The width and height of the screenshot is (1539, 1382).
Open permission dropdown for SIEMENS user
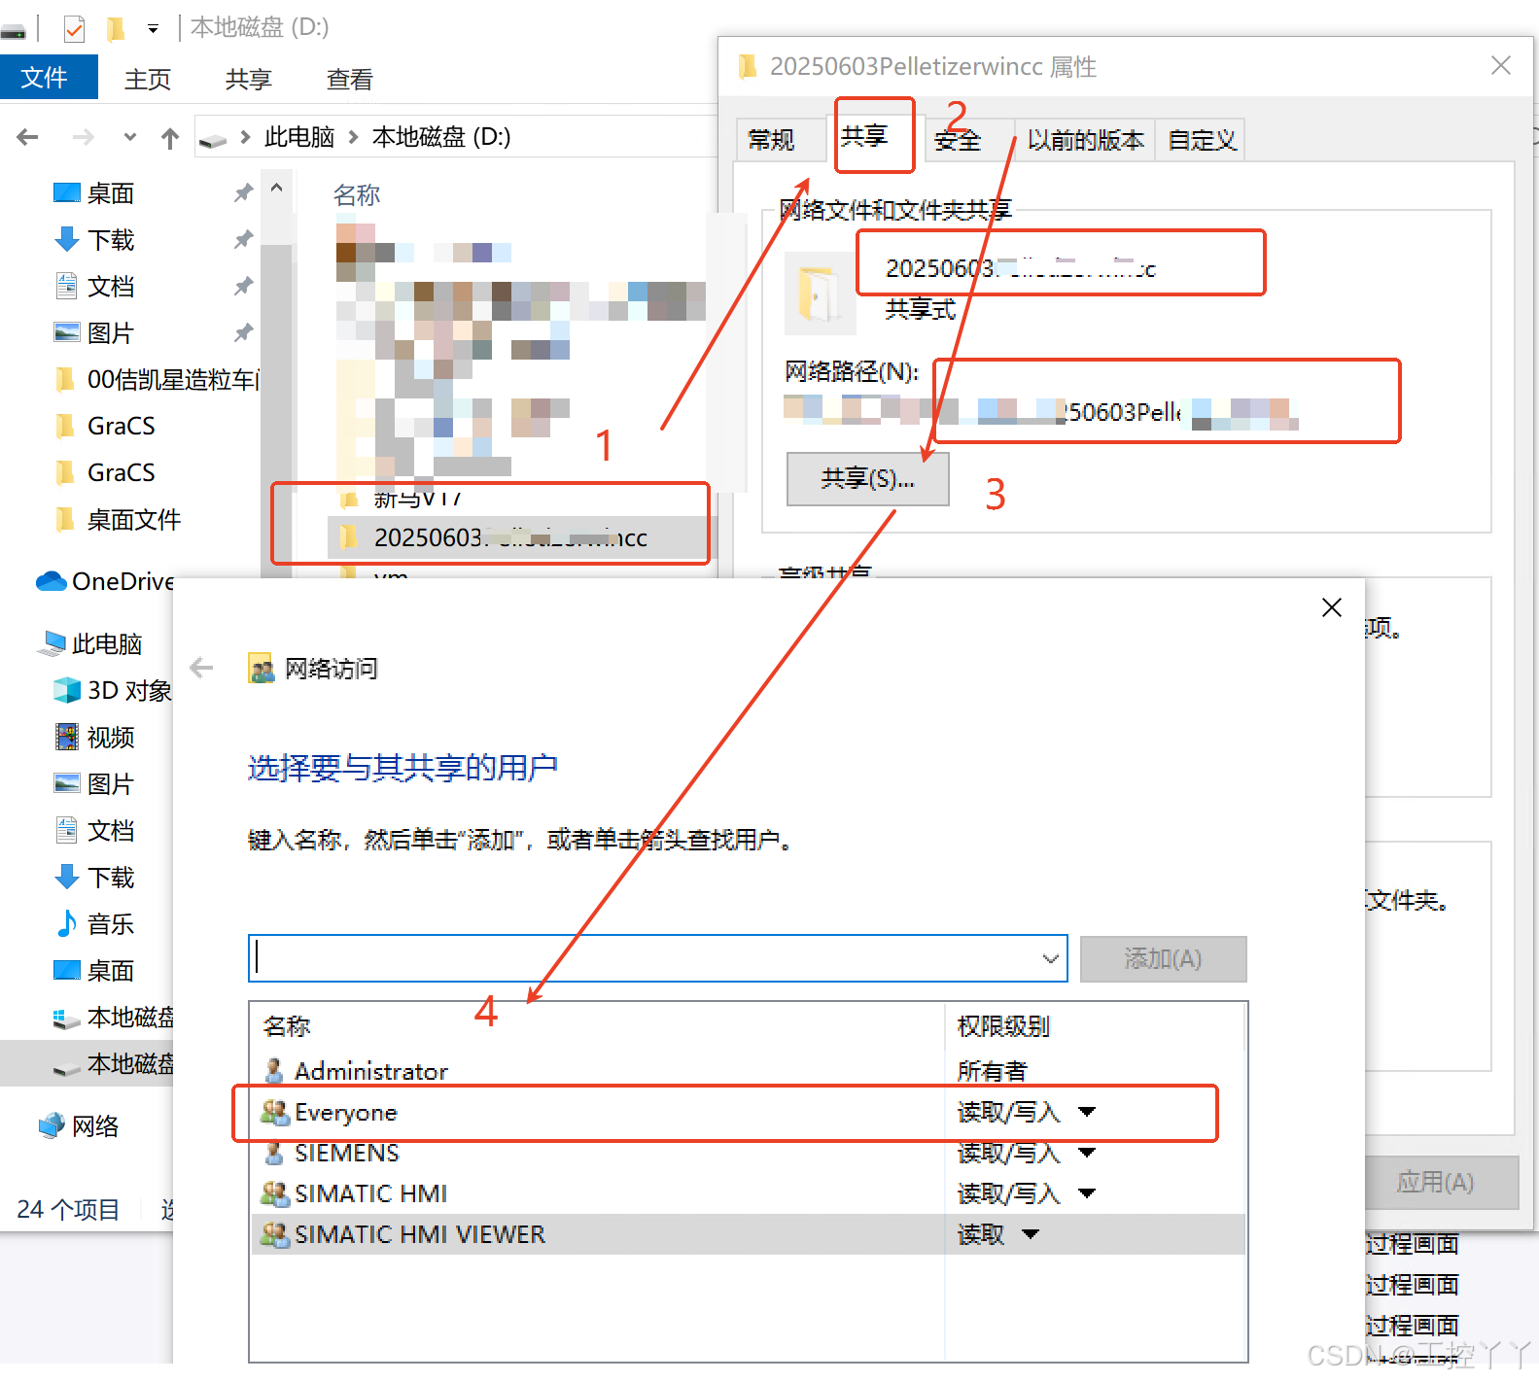[x=1087, y=1153]
